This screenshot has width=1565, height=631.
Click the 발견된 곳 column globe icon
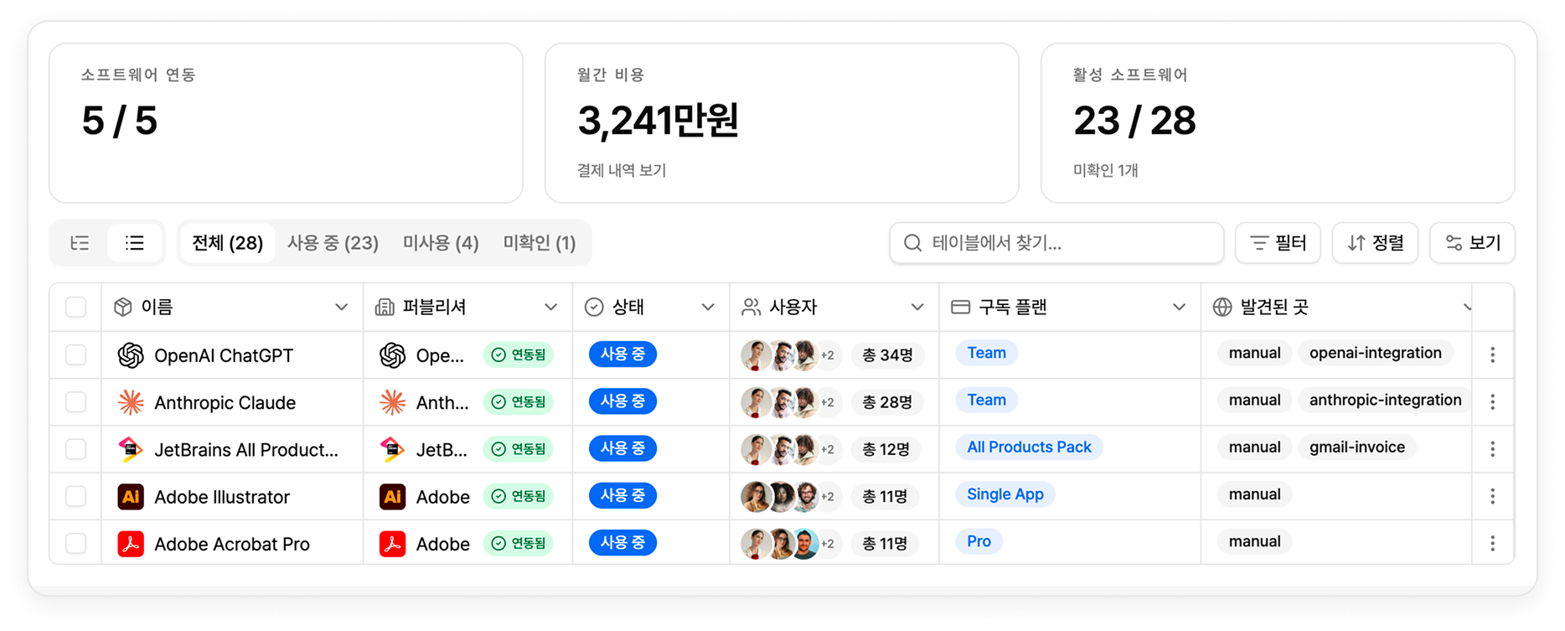pyautogui.click(x=1222, y=308)
